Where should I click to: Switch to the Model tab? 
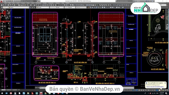point(3,90)
